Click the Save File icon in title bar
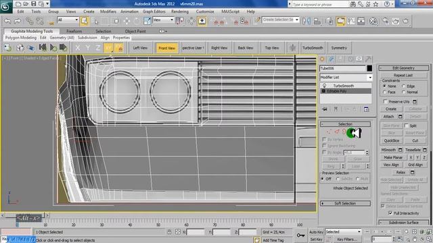 click(x=34, y=4)
